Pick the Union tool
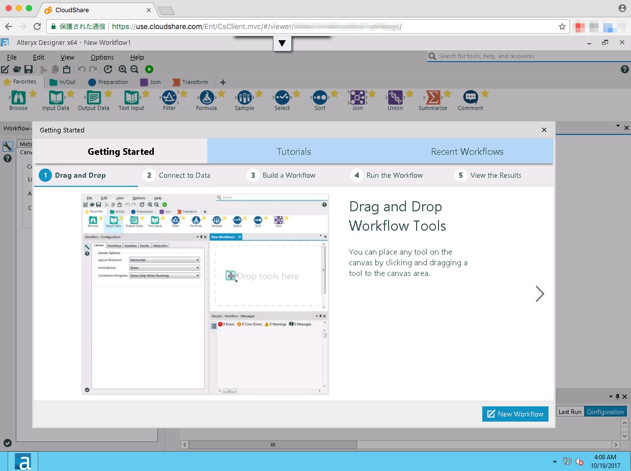 [x=395, y=97]
